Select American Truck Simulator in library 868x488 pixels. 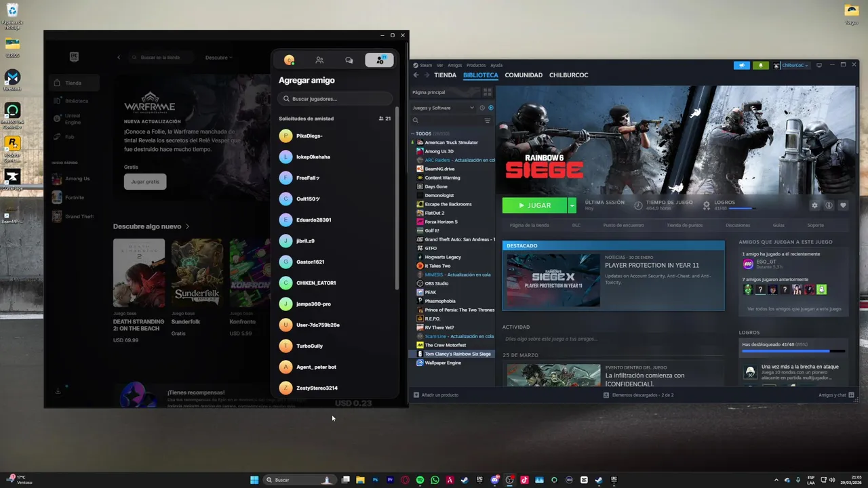pyautogui.click(x=452, y=142)
